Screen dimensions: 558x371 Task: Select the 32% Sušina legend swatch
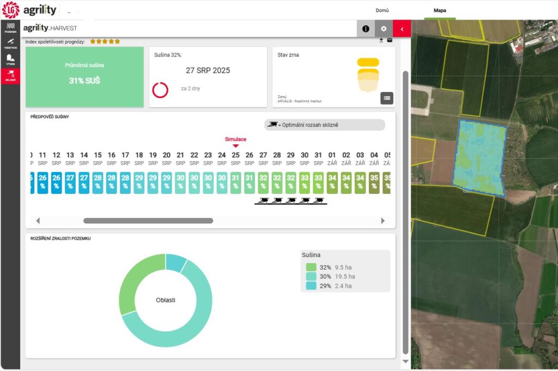pos(311,267)
